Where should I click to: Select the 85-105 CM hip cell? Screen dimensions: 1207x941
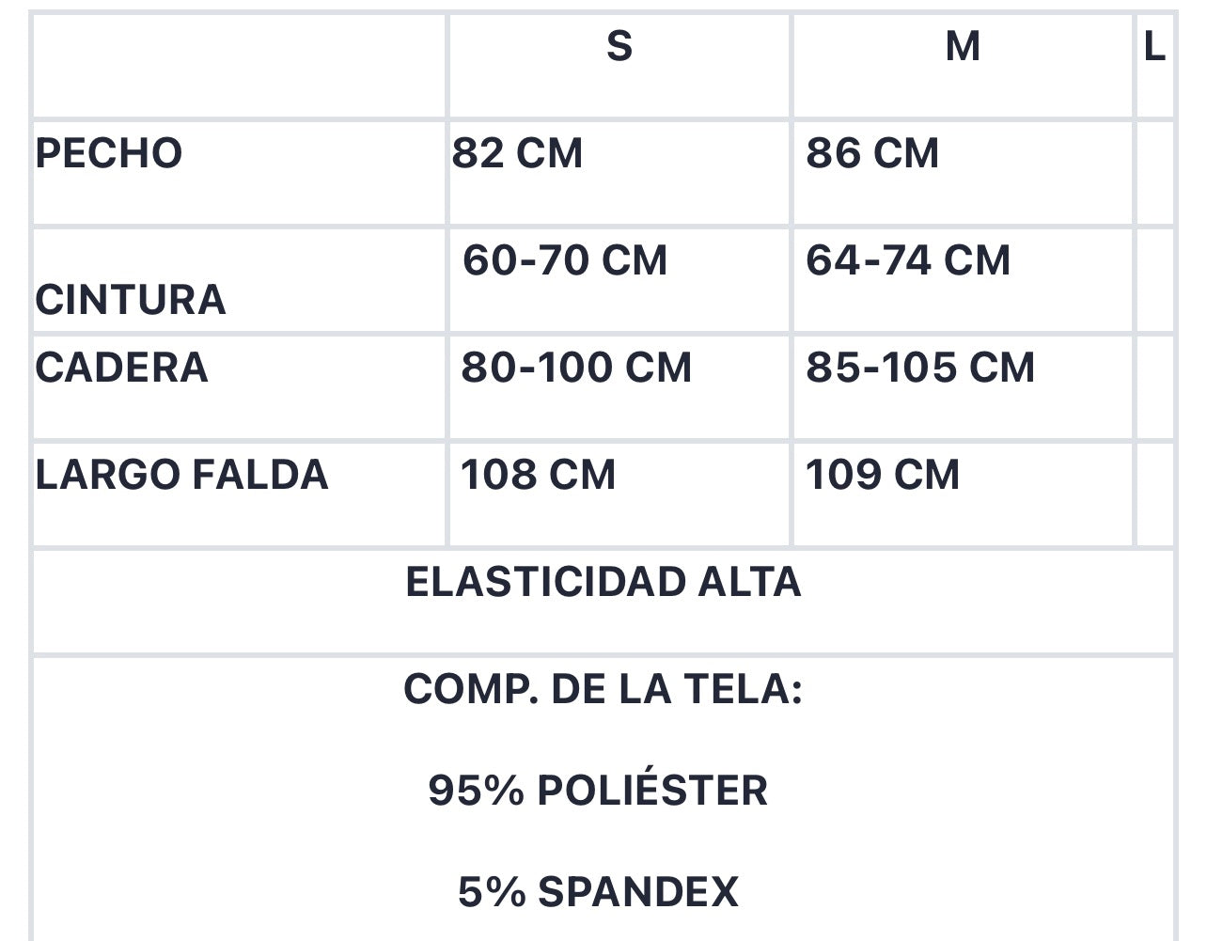(963, 387)
